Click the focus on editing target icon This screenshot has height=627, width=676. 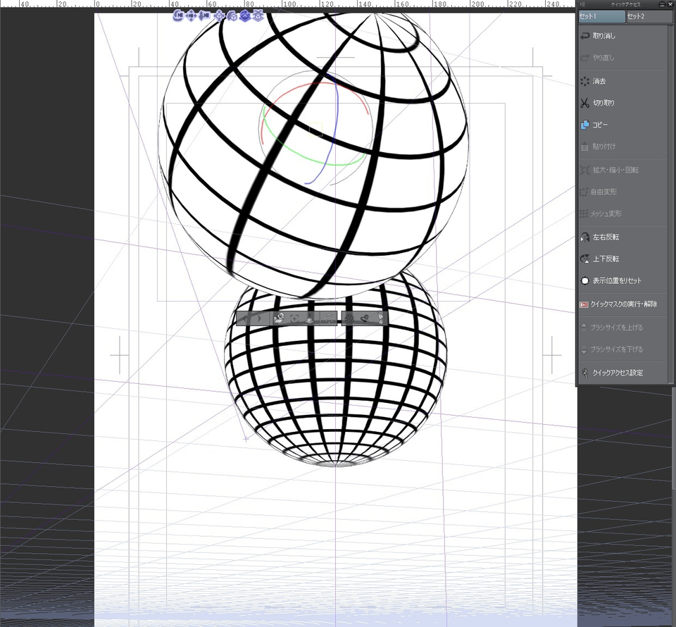click(x=294, y=318)
